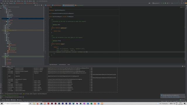
Task: Open the Tools menu
Action: 25,1
